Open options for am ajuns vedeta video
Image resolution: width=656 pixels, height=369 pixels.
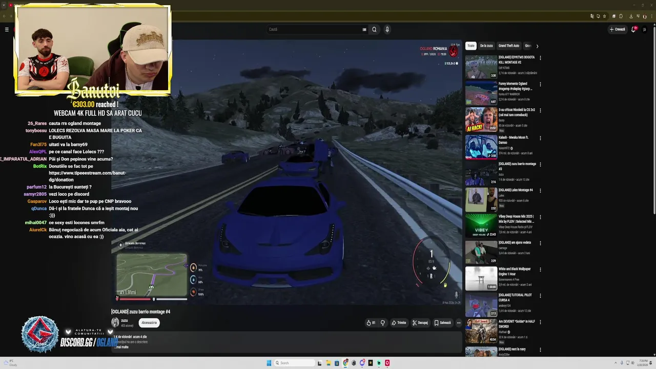pyautogui.click(x=540, y=243)
